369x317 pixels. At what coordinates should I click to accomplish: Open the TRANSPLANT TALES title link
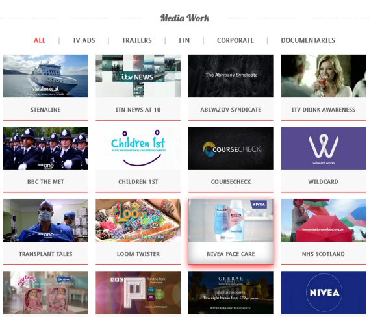(x=45, y=254)
